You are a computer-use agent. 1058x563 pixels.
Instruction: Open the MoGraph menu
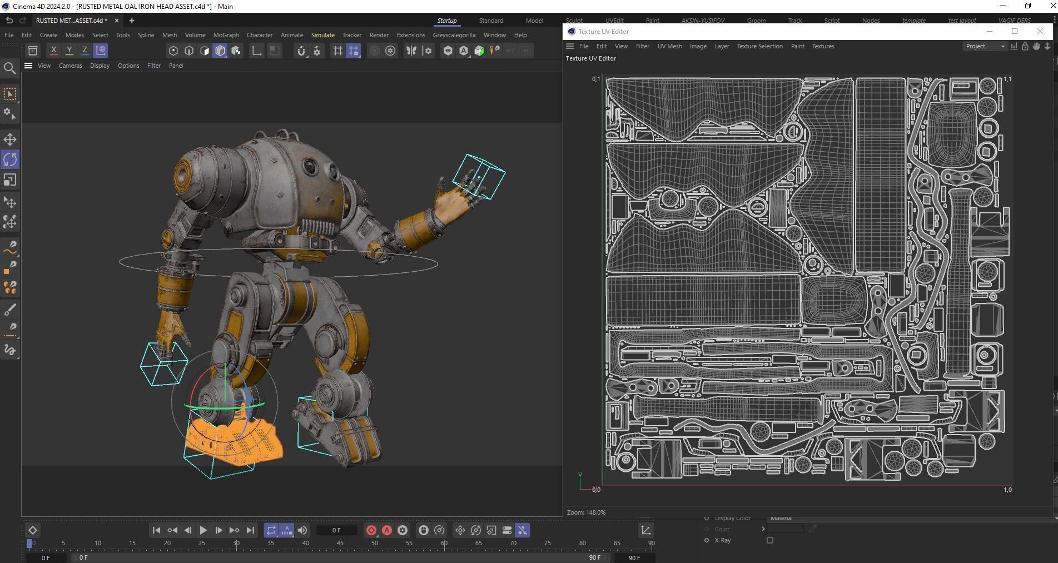[226, 35]
